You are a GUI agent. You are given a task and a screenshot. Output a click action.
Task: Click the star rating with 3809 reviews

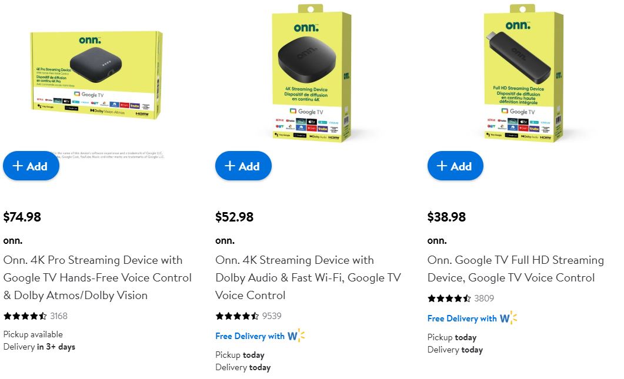point(449,298)
